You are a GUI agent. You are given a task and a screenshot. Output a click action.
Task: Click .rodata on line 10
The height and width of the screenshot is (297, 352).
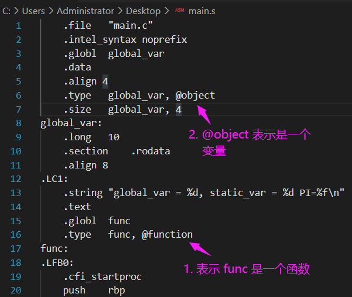[151, 151]
